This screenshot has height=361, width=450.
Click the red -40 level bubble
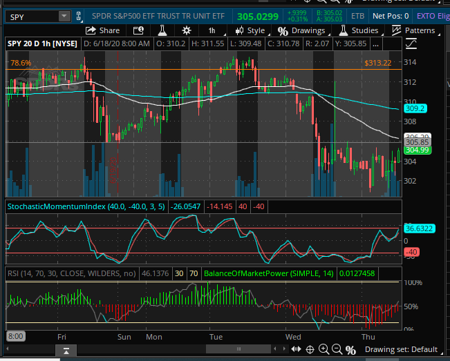(411, 252)
